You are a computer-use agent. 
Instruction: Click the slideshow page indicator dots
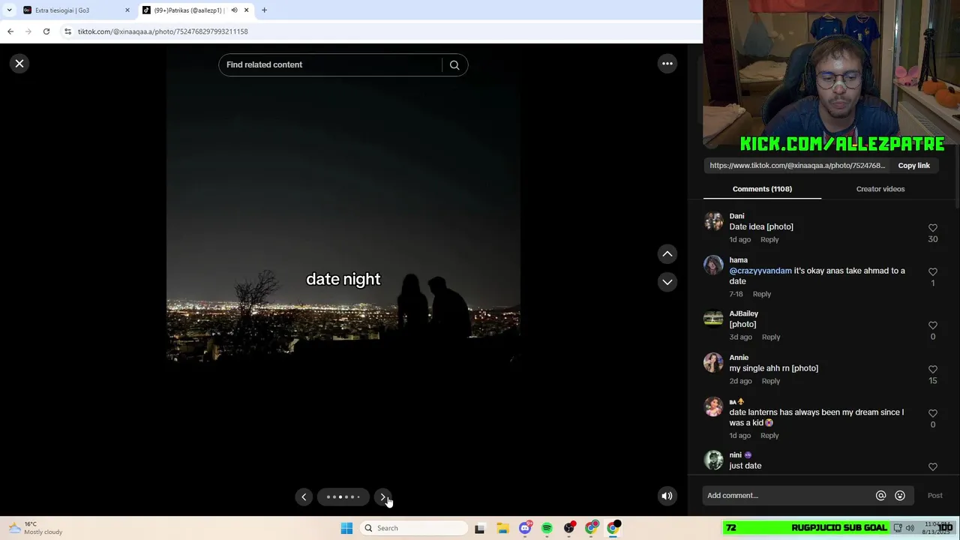(x=343, y=496)
